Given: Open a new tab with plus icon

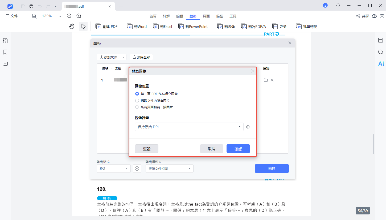Looking at the screenshot, I should click(121, 6).
